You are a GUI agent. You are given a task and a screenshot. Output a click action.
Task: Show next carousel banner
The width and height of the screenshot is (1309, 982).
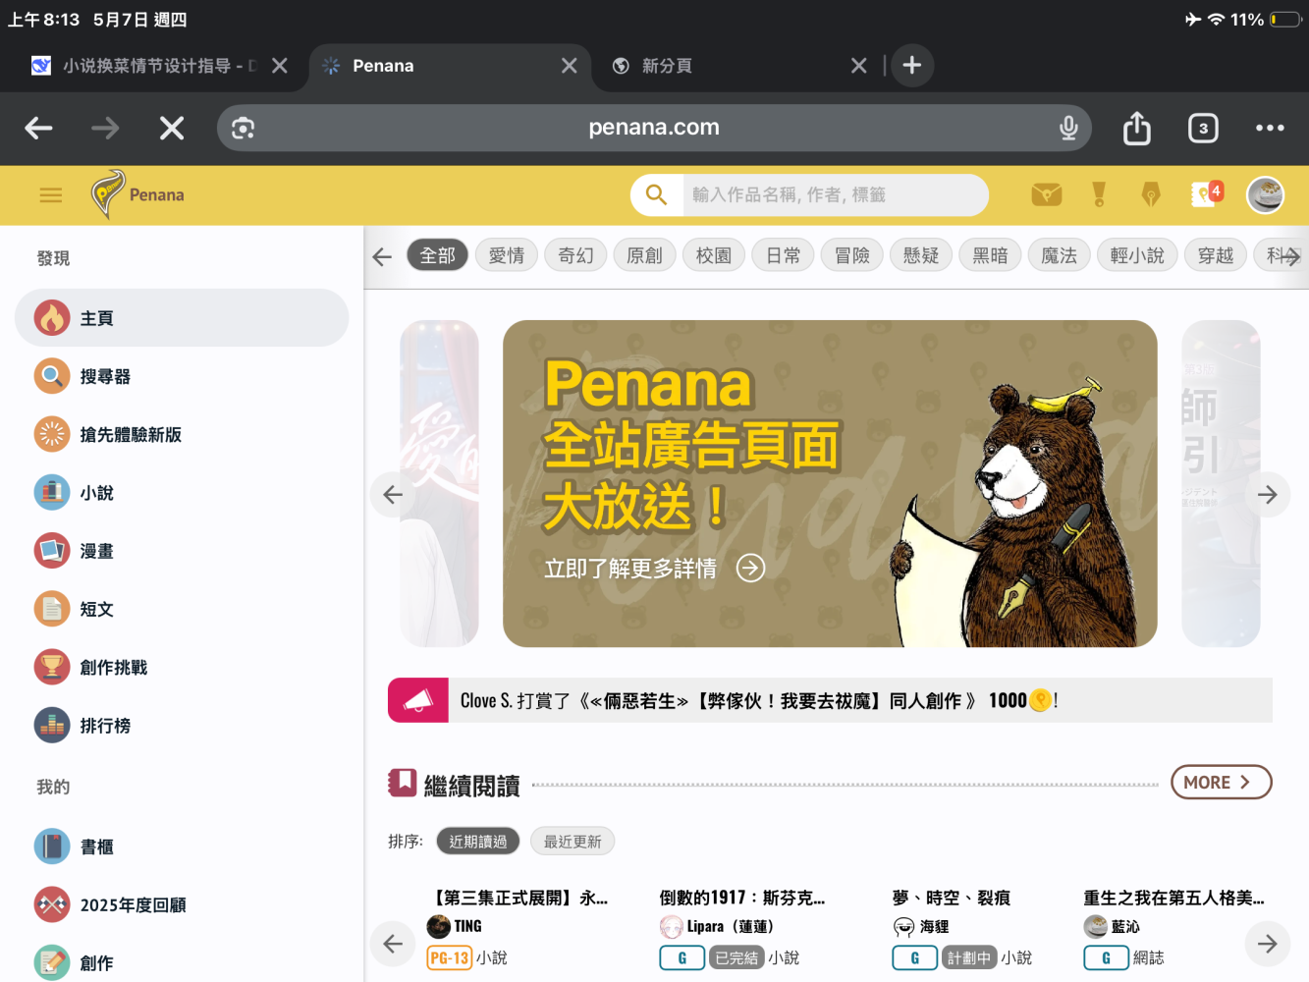coord(1268,495)
